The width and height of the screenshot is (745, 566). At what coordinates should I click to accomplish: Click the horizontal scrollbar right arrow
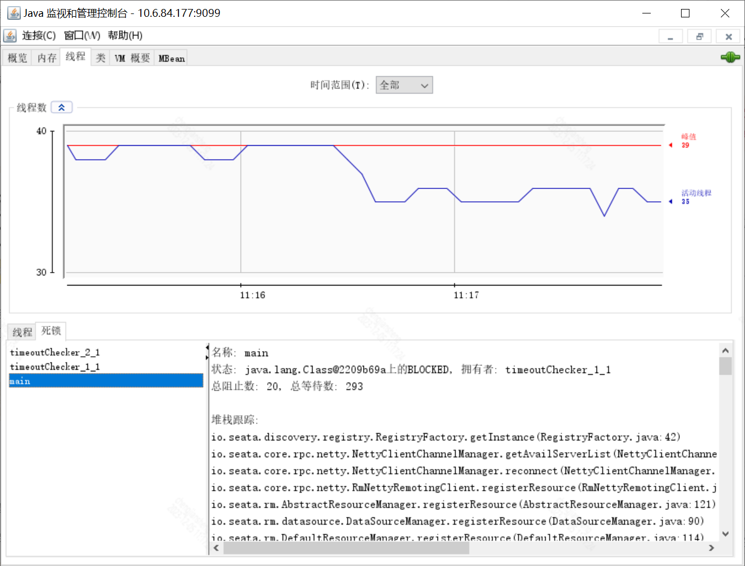(712, 548)
